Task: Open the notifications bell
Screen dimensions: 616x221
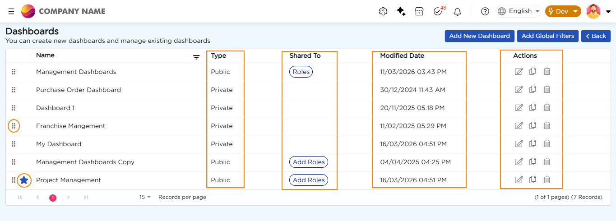Action: pos(457,12)
